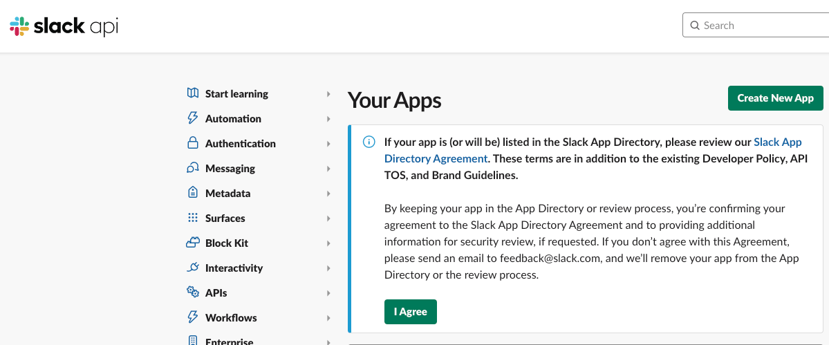Open the Workflows menu item

tap(231, 317)
